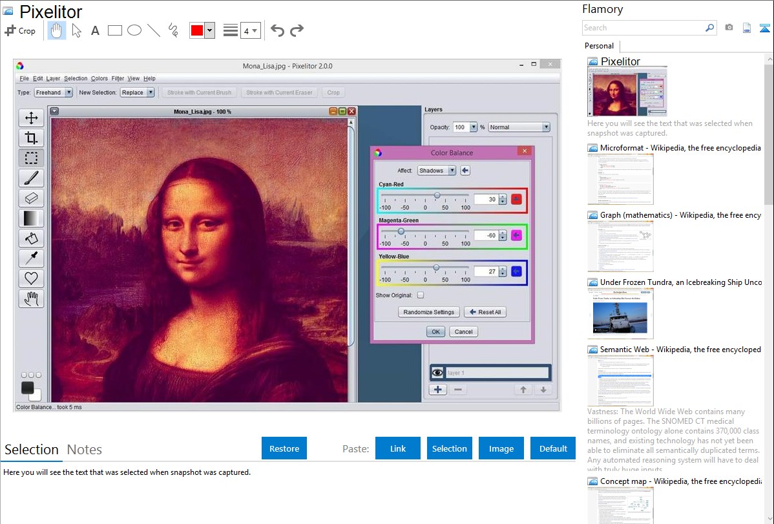Select the text annotation tool
The width and height of the screenshot is (774, 524).
(x=95, y=31)
